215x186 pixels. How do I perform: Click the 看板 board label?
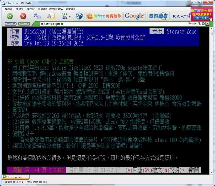pos(157,31)
